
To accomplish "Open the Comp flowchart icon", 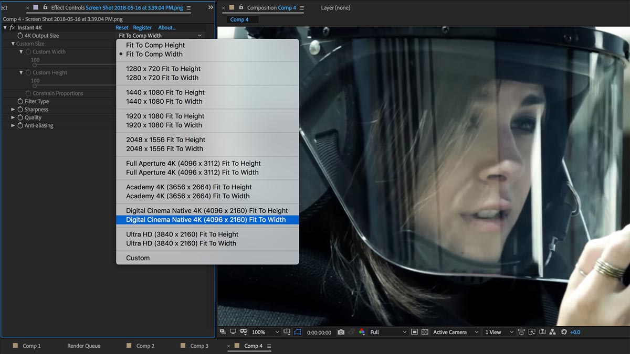I will click(553, 332).
